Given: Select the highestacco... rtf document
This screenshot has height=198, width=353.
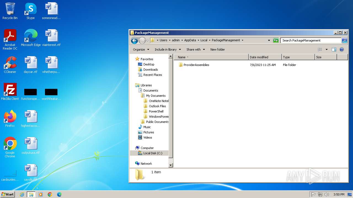Looking at the screenshot, I should [x=31, y=119].
